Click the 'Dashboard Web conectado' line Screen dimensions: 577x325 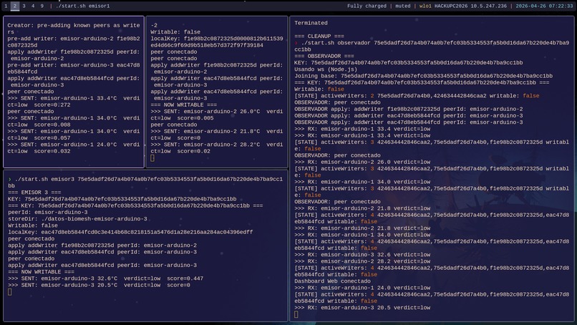click(332, 281)
